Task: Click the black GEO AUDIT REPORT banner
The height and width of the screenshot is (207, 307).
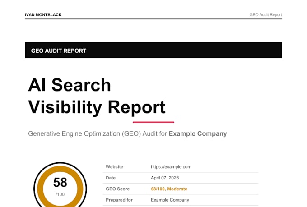Action: pos(153,50)
